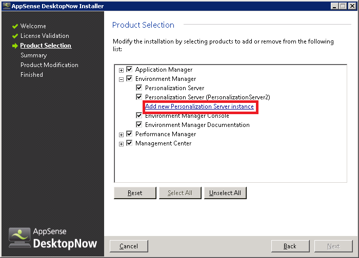Click the green checkmark beside Welcome

[15, 26]
